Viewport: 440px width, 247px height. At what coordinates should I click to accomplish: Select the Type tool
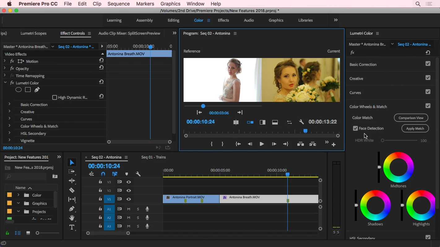click(72, 227)
